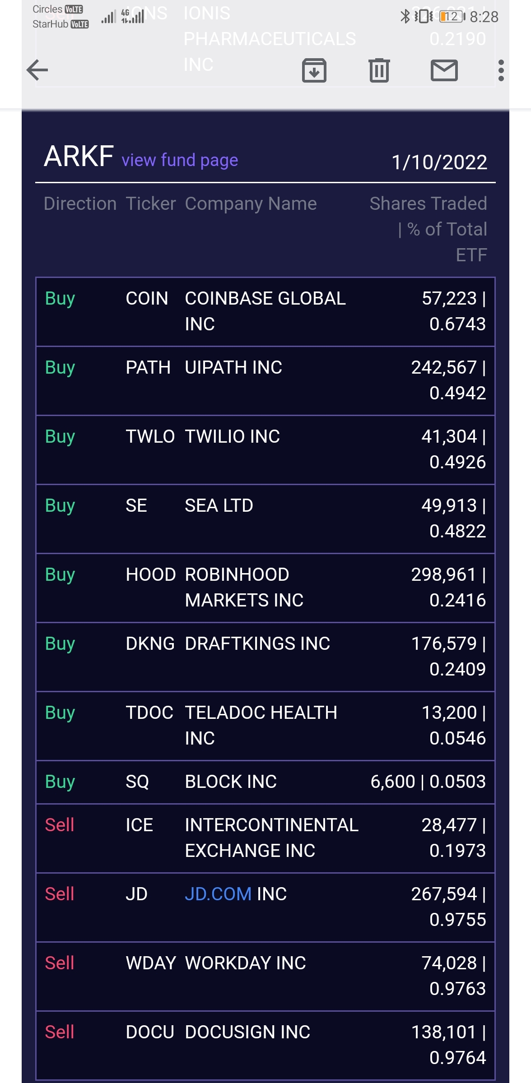Mark email as unread with envelope icon
The image size is (531, 1083).
point(444,70)
